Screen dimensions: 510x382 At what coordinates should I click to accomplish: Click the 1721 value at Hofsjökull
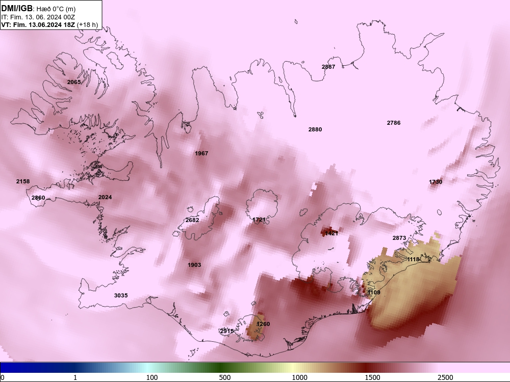tap(259, 220)
